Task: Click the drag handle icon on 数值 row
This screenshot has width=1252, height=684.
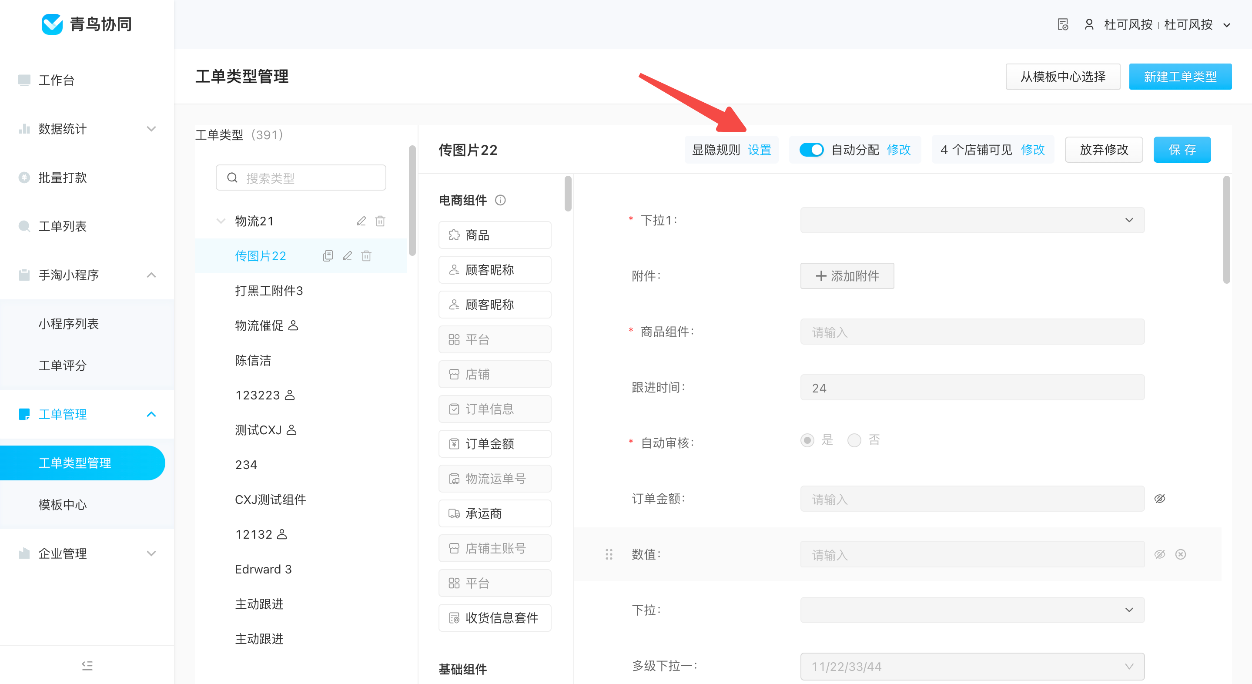Action: (x=609, y=554)
